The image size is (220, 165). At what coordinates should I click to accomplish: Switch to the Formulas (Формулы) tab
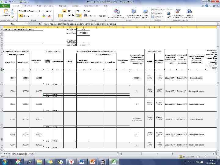(63, 6)
